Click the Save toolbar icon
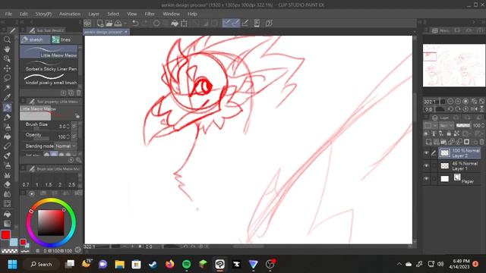 (118, 24)
